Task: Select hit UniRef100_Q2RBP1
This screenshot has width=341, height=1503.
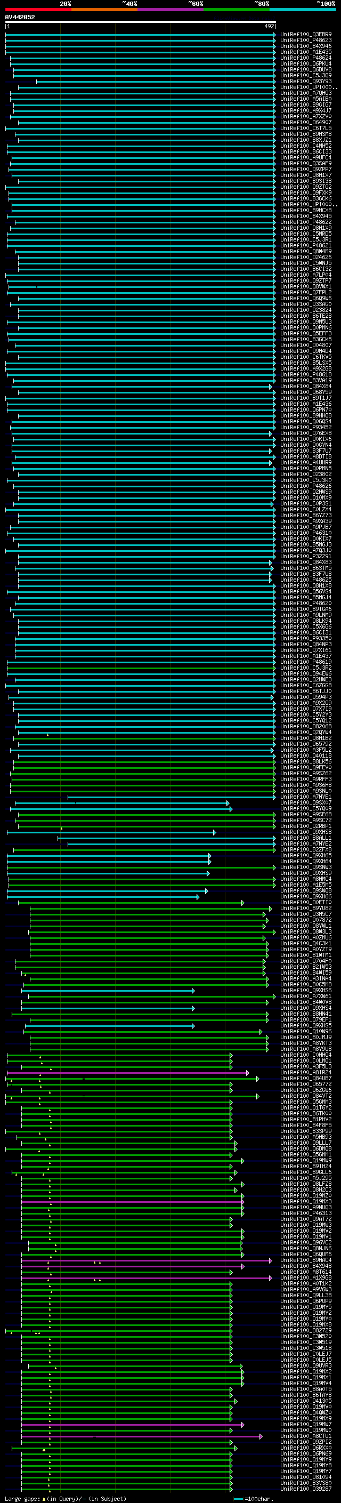Action: click(306, 827)
